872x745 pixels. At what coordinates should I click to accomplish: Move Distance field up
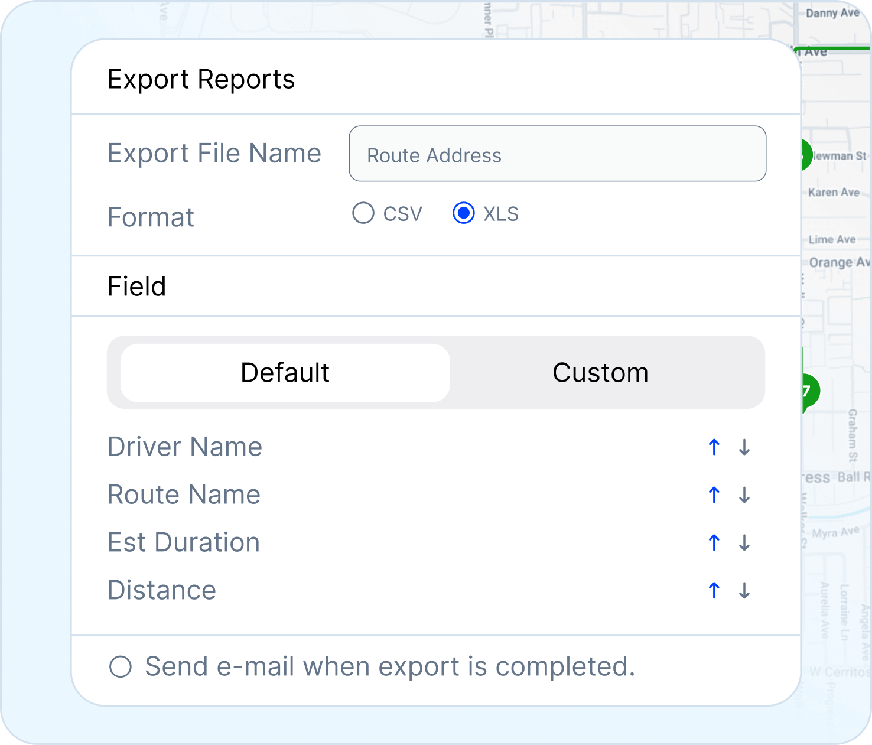(714, 590)
